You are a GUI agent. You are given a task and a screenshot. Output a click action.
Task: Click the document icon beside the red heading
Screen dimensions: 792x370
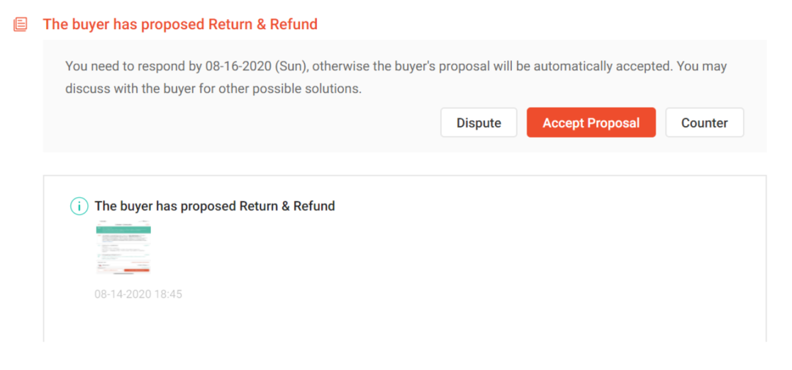21,24
